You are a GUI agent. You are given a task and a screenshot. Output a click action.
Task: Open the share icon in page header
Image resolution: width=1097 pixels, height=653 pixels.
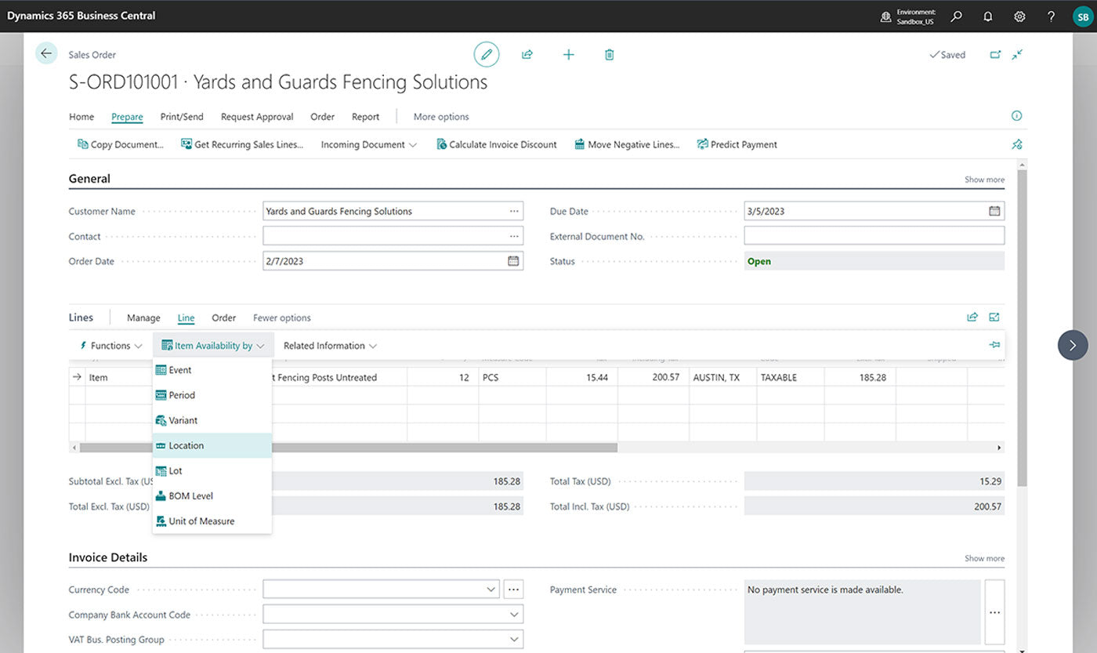(527, 54)
